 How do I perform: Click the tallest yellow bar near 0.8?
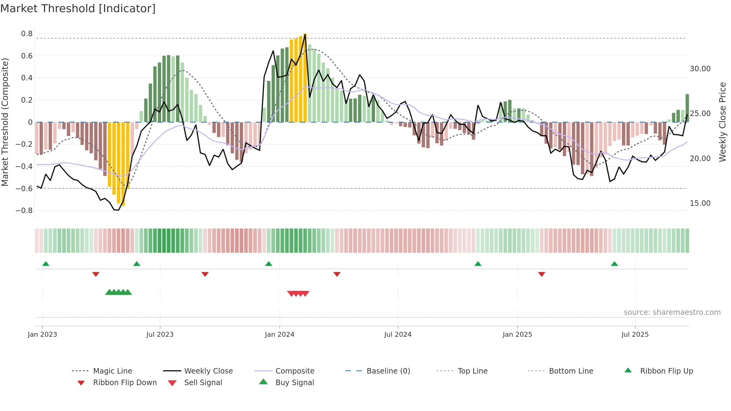point(305,78)
